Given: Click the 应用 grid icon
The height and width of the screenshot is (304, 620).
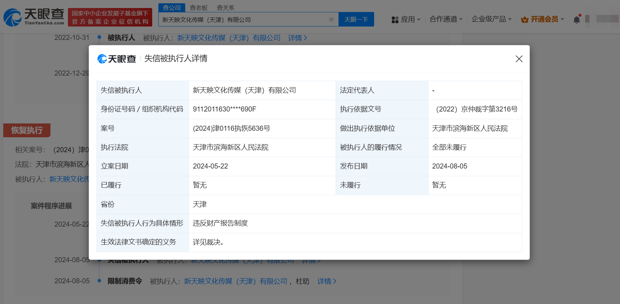Looking at the screenshot, I should (395, 20).
